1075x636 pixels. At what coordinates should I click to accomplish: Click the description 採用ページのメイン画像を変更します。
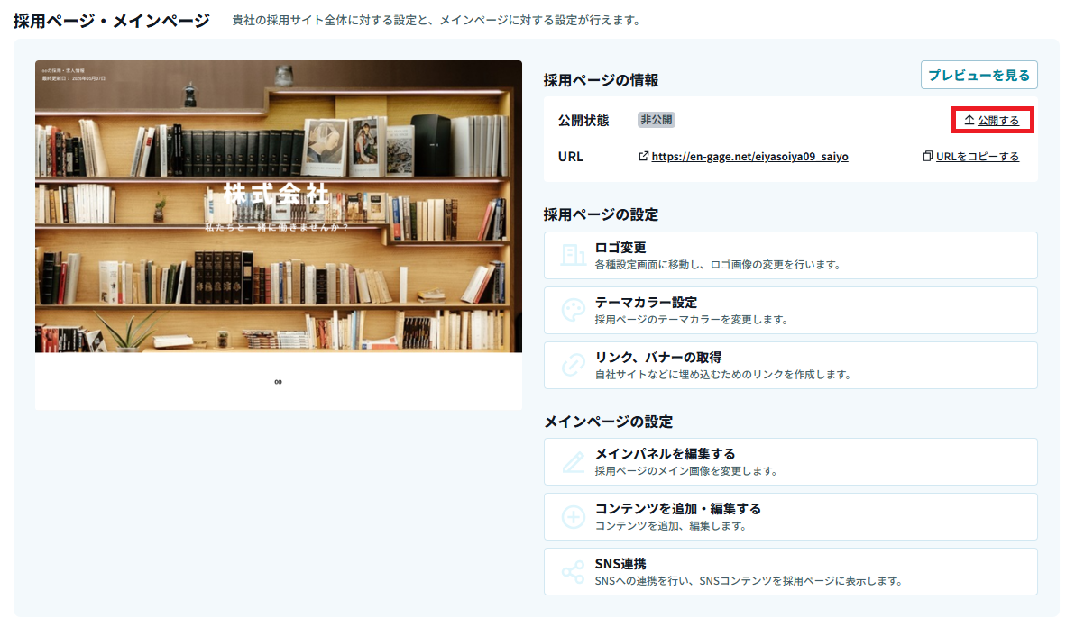(686, 471)
